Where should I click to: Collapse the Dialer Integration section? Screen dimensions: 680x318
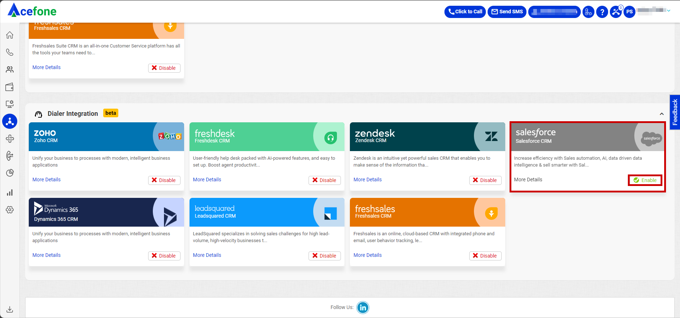coord(662,114)
